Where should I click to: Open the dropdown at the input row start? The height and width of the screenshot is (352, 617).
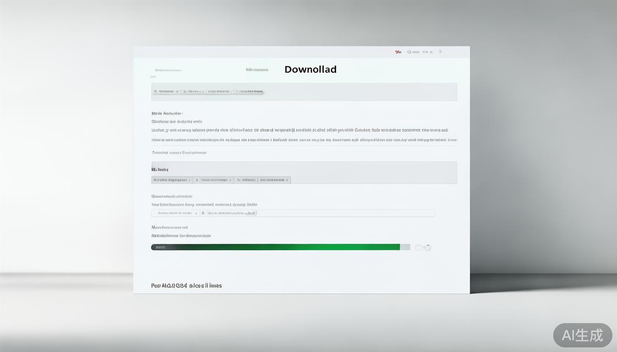coord(176,213)
